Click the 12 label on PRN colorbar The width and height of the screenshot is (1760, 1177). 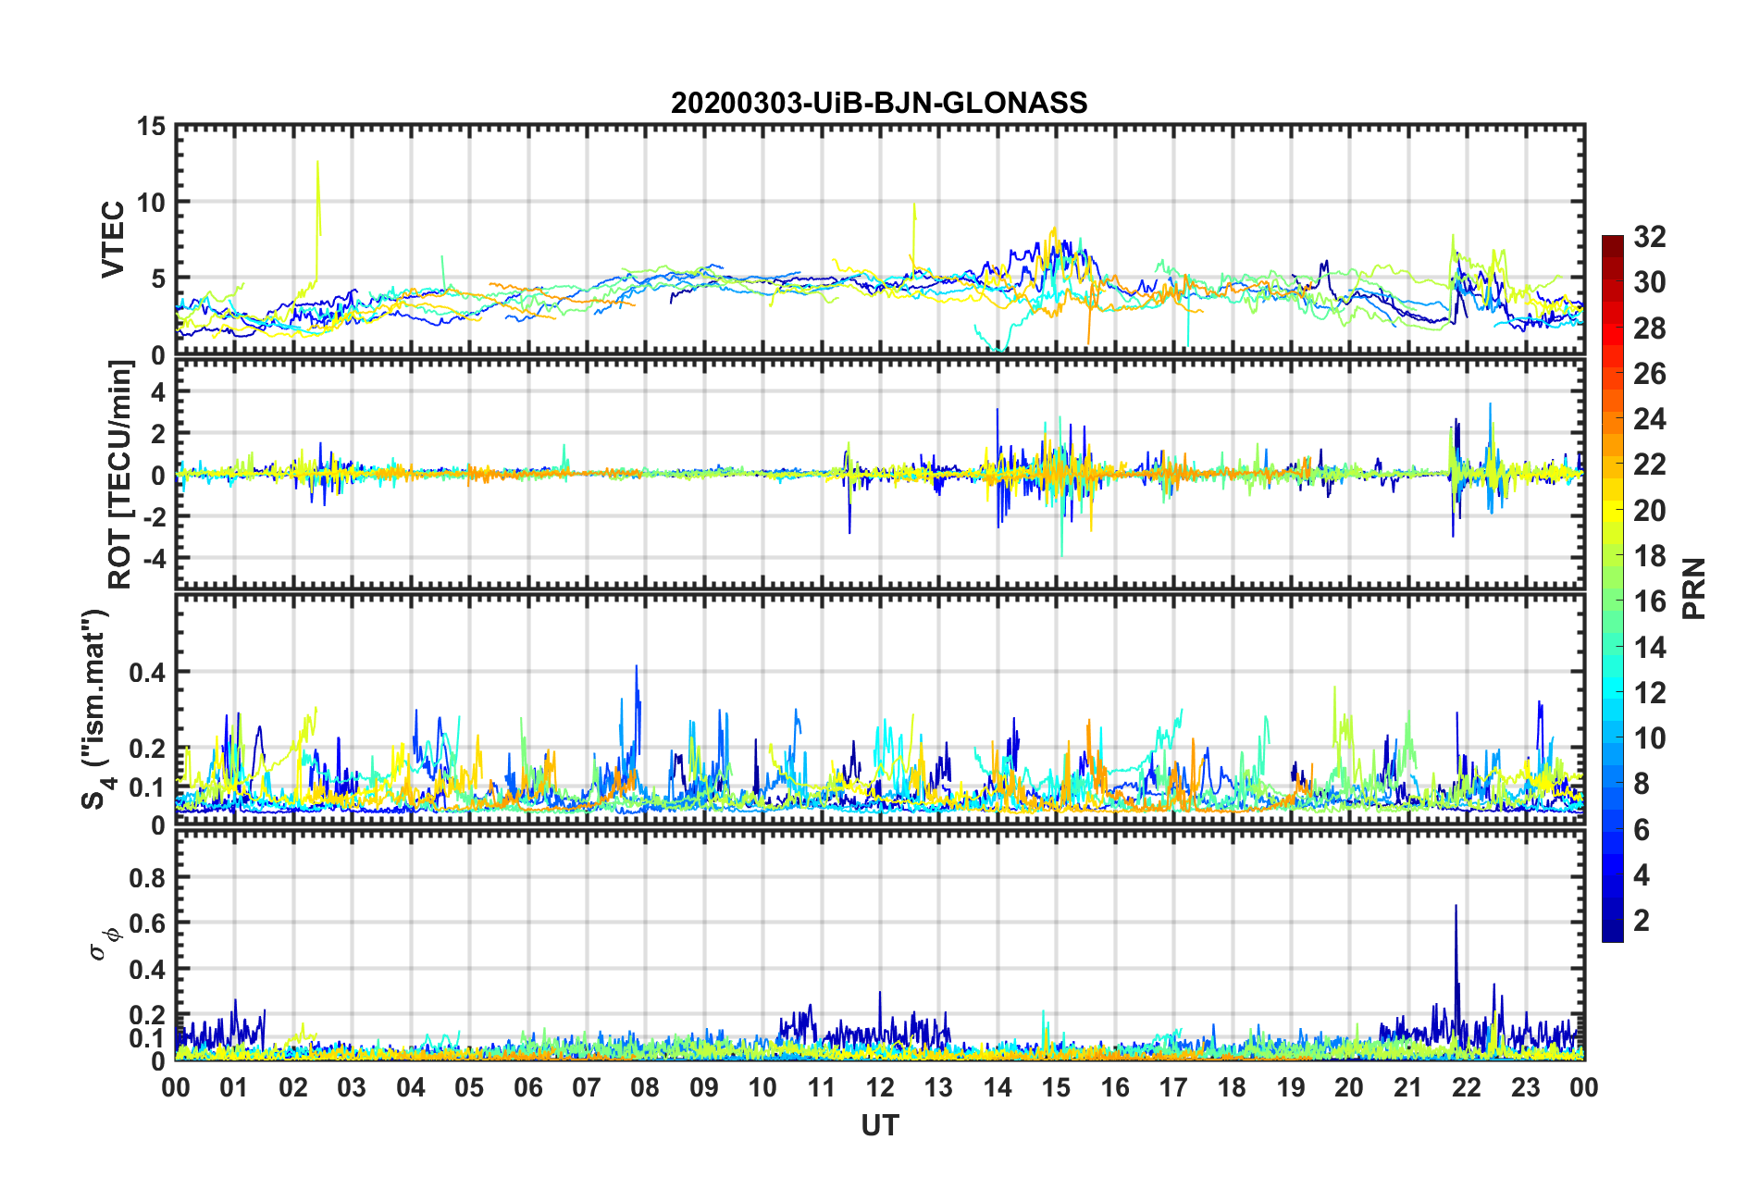click(1650, 693)
